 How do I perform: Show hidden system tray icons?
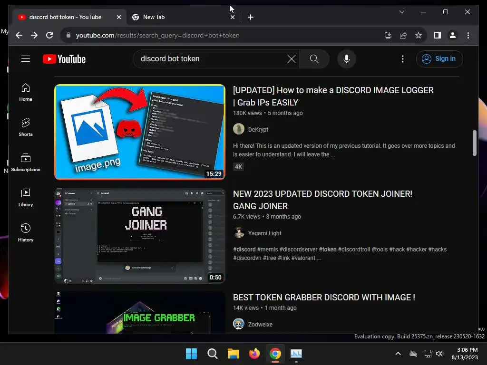click(x=398, y=354)
